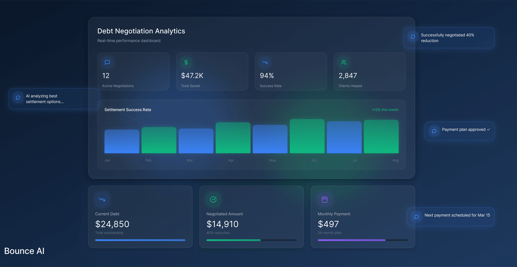Click the Negotiated Amount checkmark circle icon
Image resolution: width=517 pixels, height=267 pixels.
[213, 199]
